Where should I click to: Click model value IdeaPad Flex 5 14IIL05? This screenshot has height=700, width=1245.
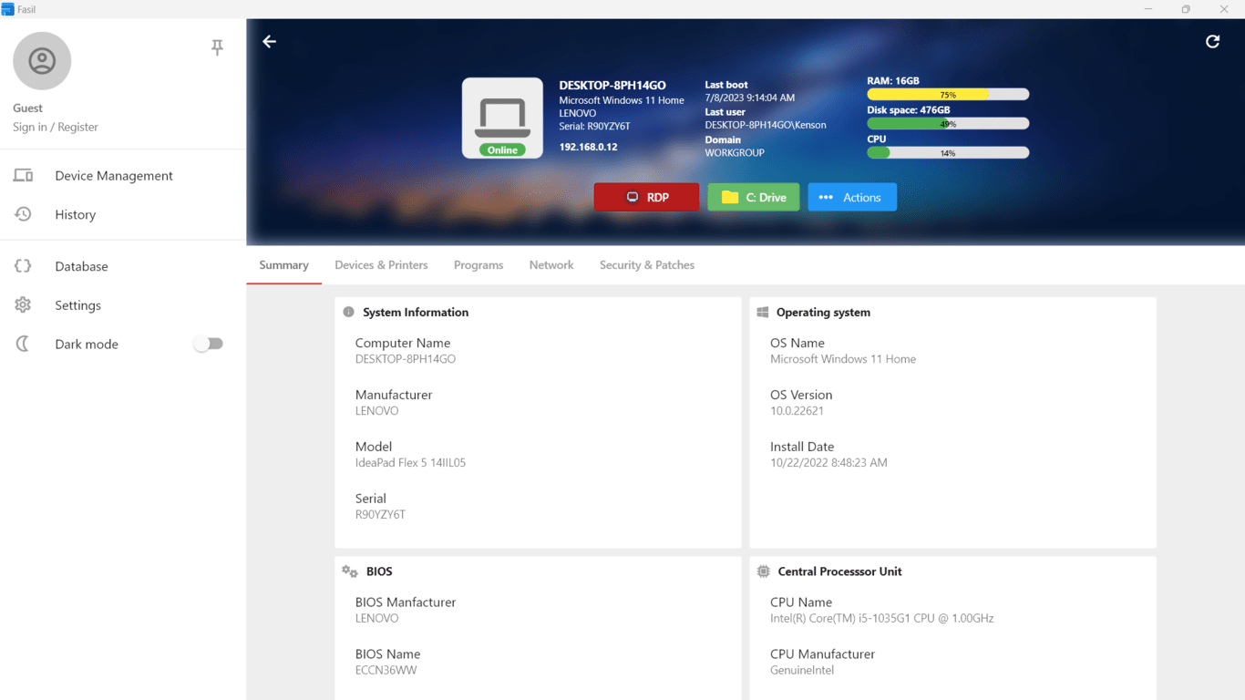[410, 463]
